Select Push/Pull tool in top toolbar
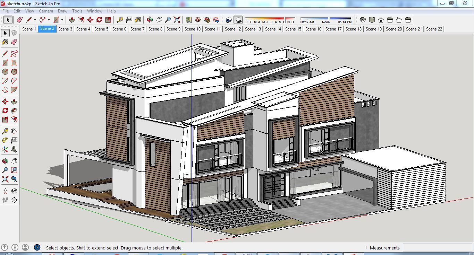474x255 pixels. click(72, 20)
